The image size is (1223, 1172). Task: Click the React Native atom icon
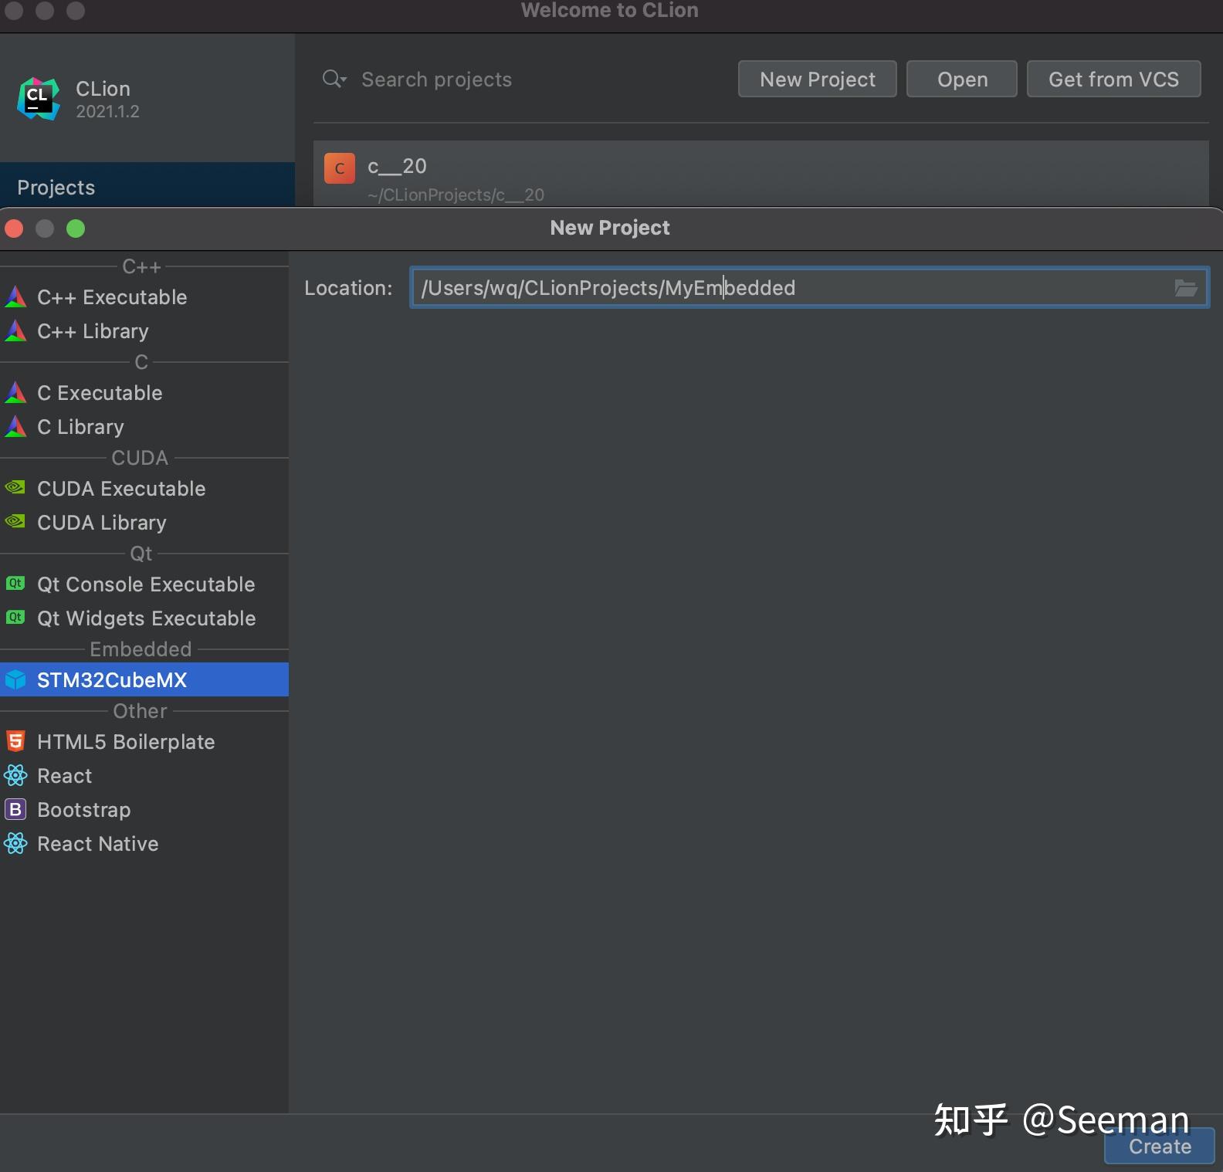(15, 844)
